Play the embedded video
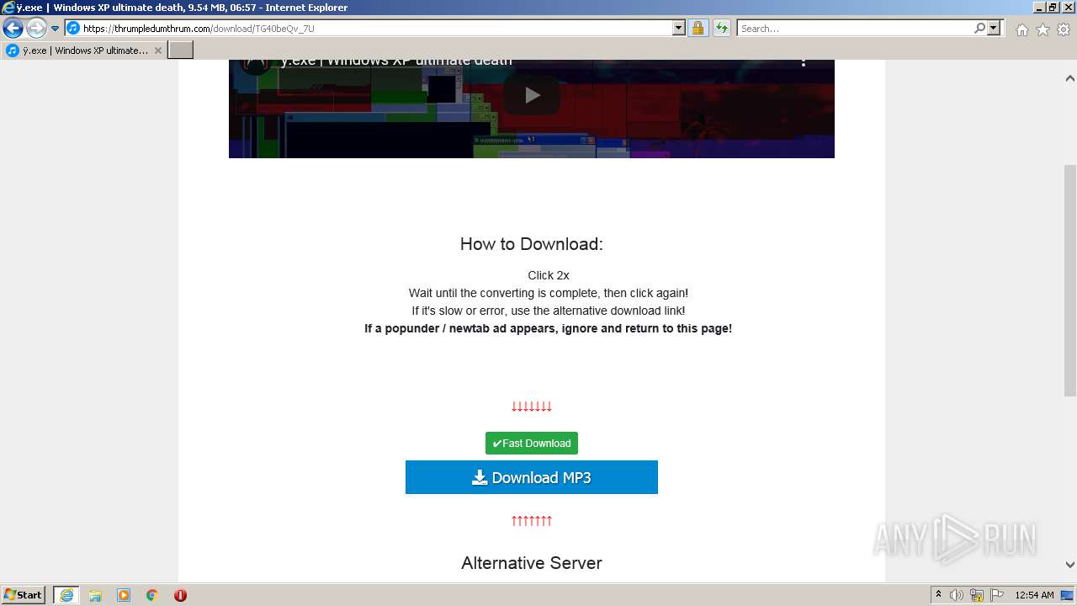This screenshot has height=606, width=1077. [x=532, y=95]
